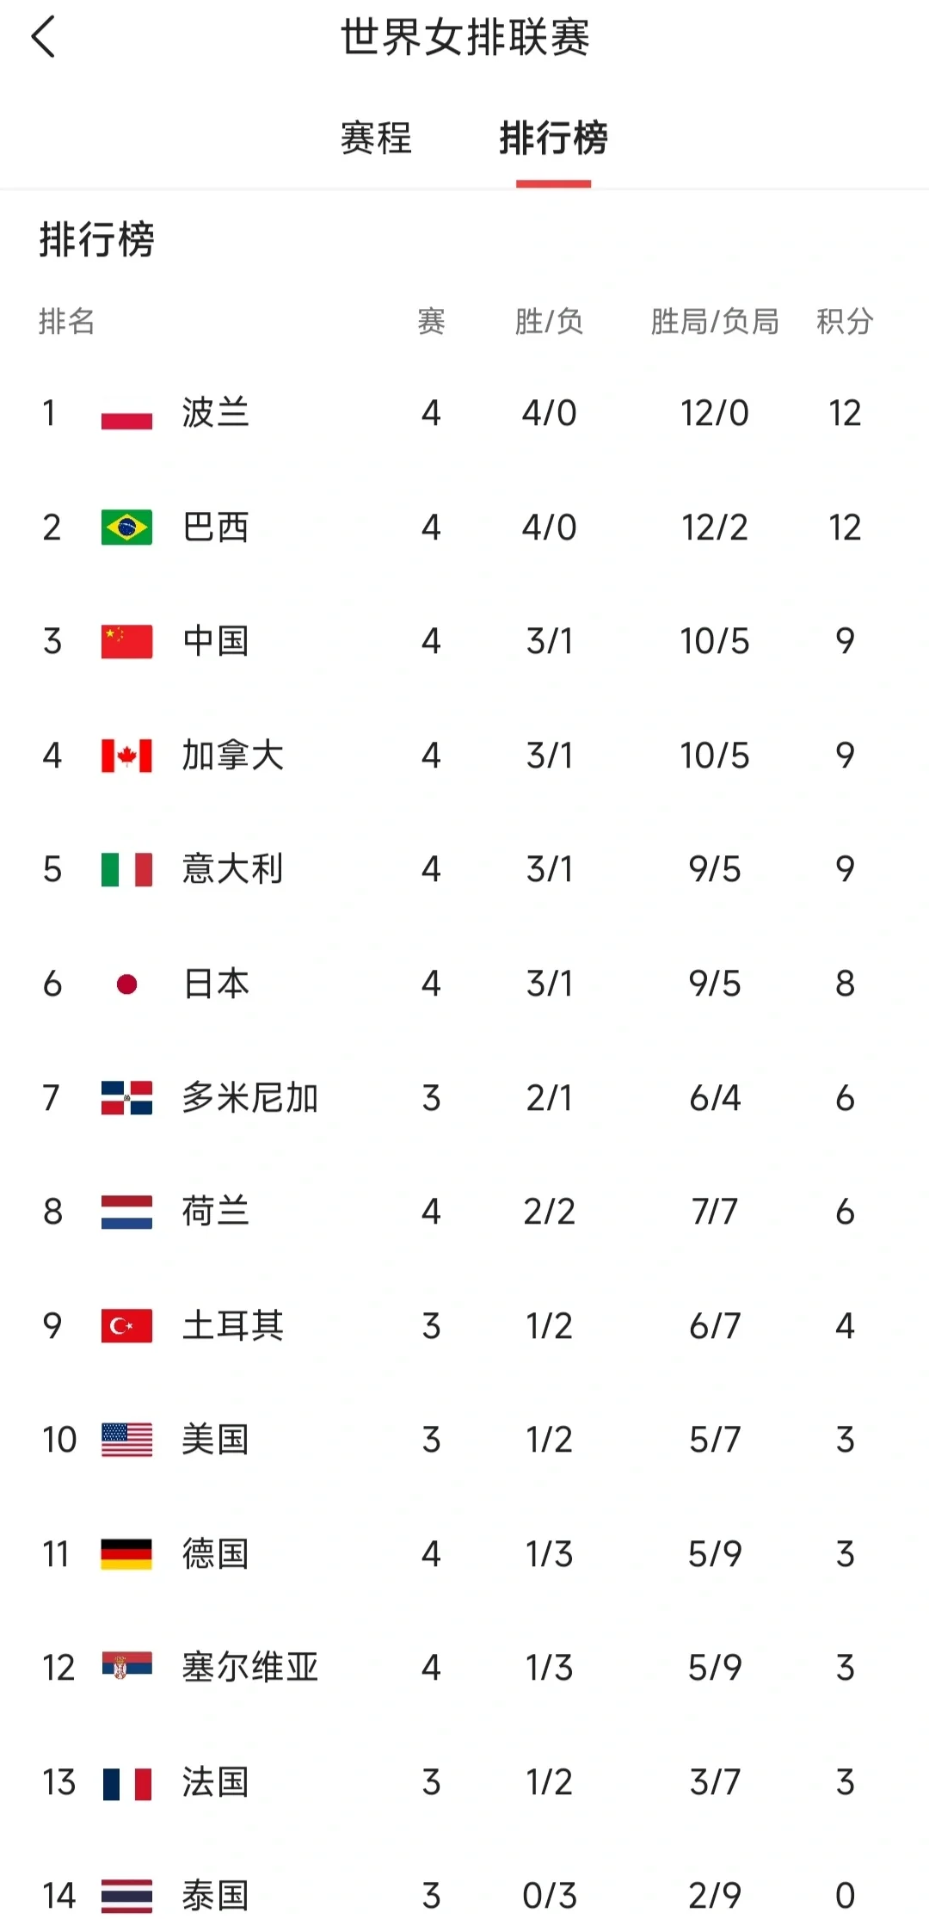Screen dimensions: 929x1919
Task: Open team 多米尼加 from the ranking
Action: click(x=249, y=1098)
